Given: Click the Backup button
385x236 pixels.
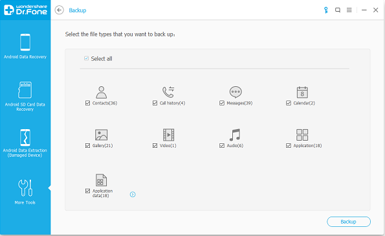Looking at the screenshot, I should coord(349,222).
